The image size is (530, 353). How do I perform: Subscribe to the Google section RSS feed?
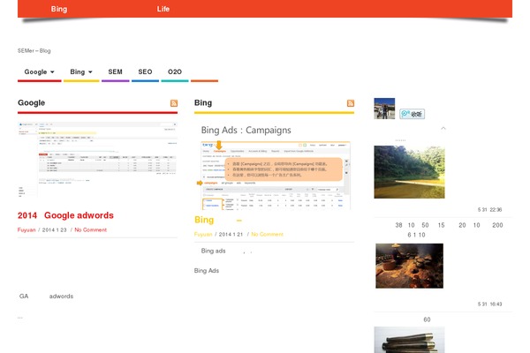click(x=174, y=103)
